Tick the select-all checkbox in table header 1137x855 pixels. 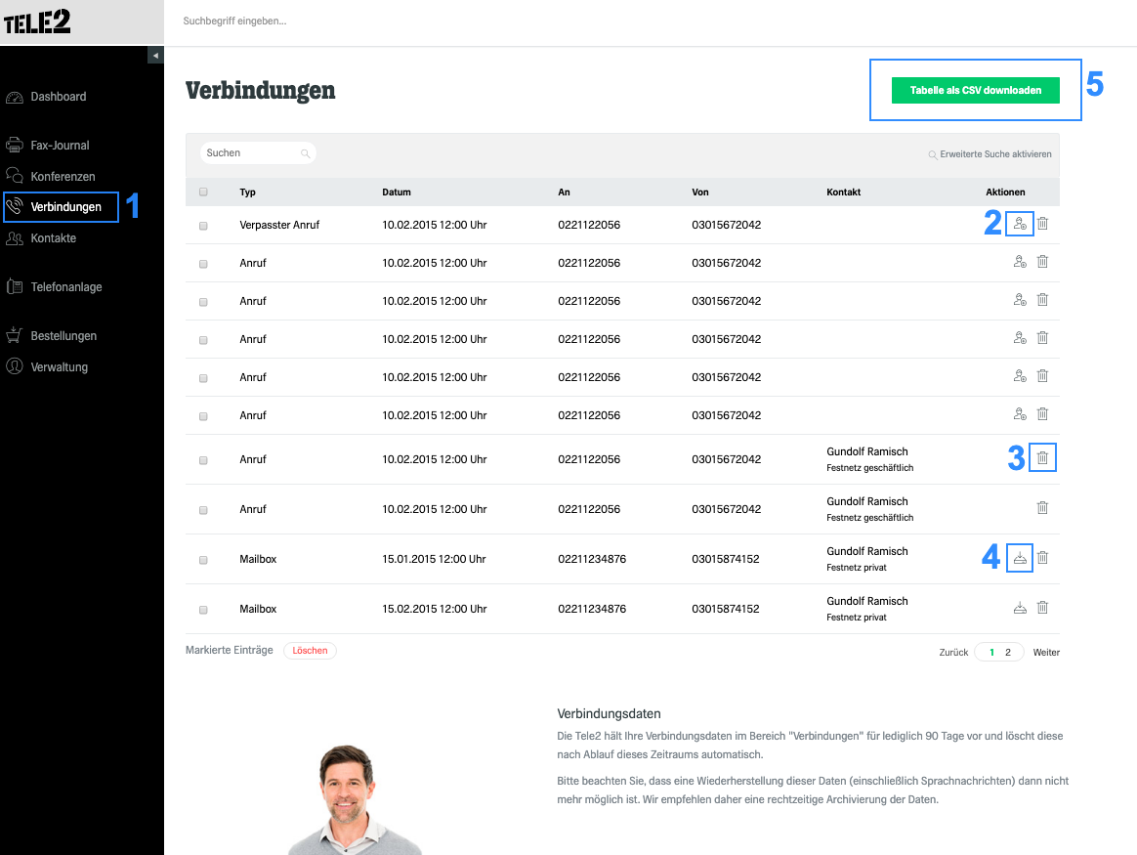[x=203, y=192]
